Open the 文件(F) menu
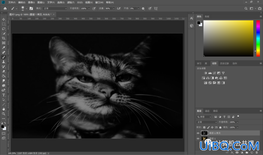 click(x=12, y=2)
